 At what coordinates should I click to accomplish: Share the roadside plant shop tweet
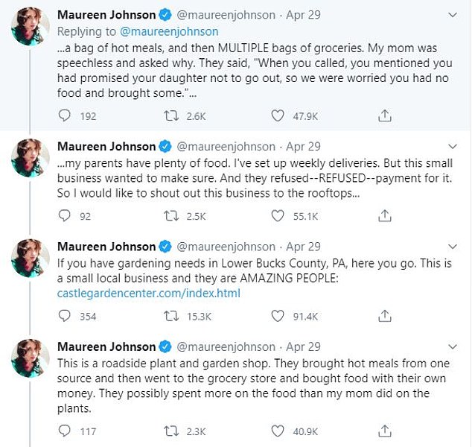[384, 431]
